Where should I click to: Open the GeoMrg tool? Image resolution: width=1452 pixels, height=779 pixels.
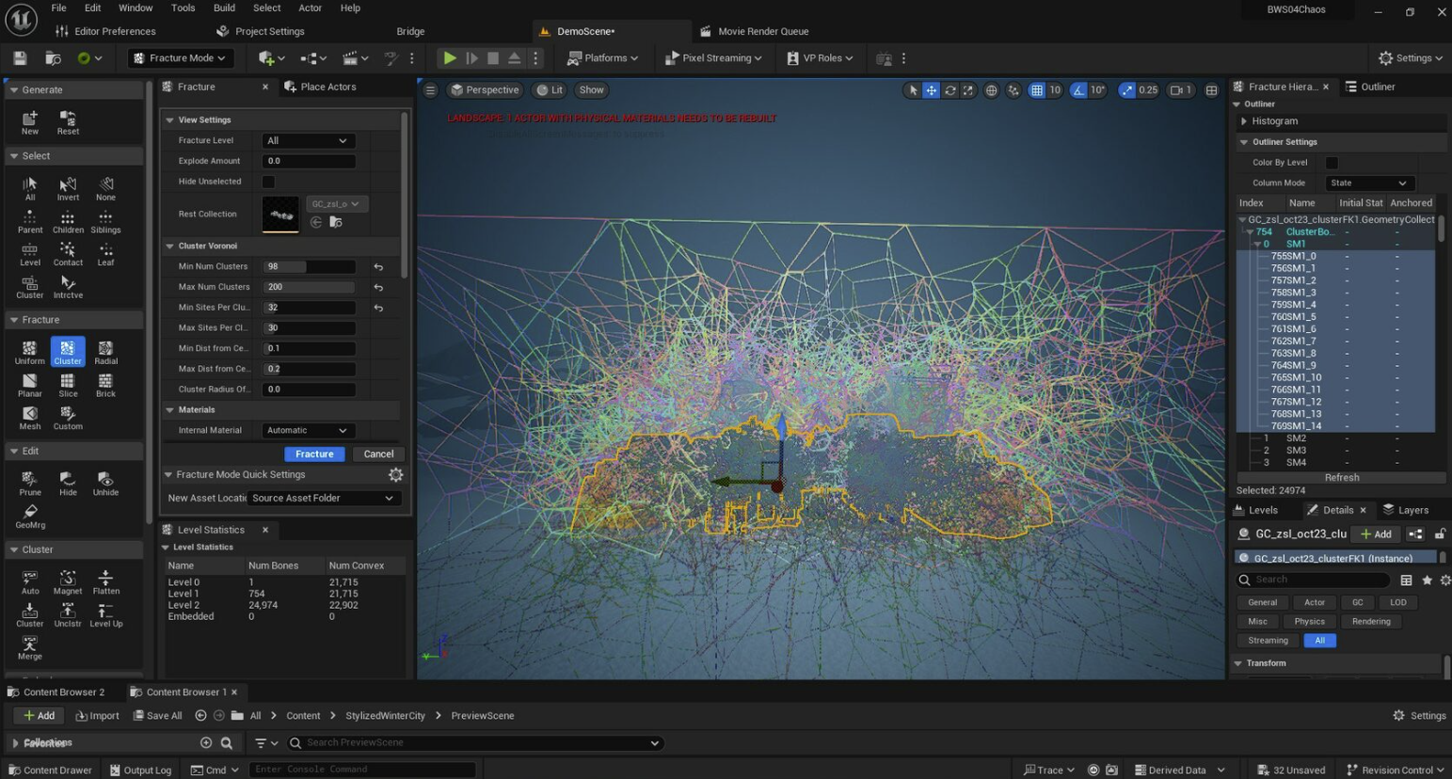(29, 516)
